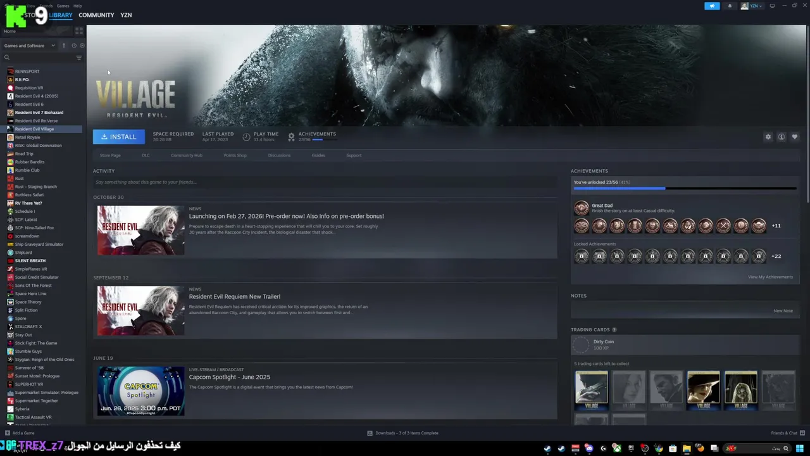Open File Explorer in taskbar
This screenshot has height=456, width=810.
[687, 448]
